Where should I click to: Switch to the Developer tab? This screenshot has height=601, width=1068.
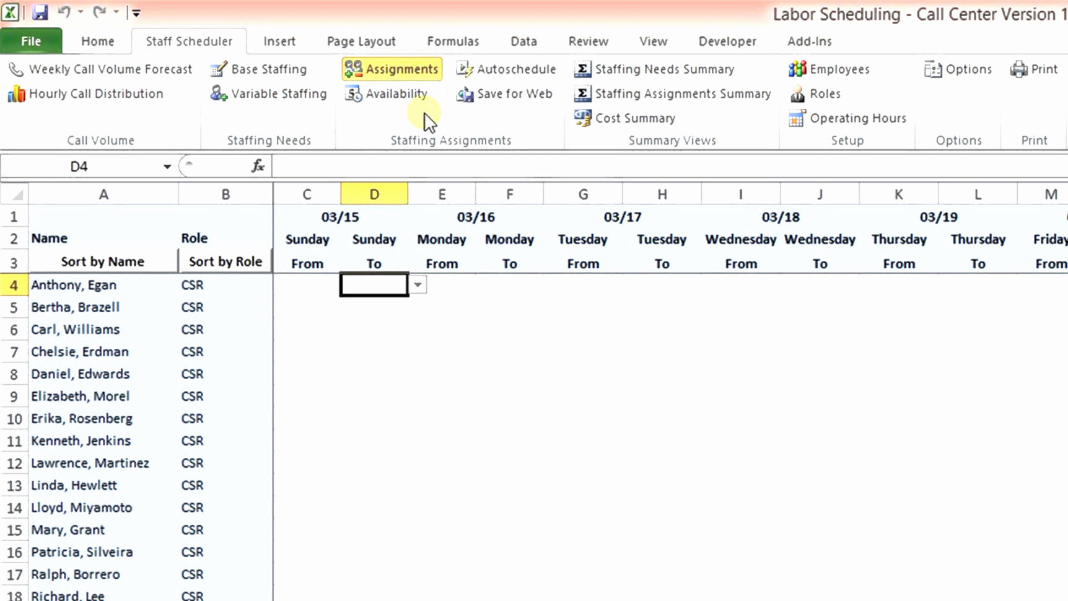727,42
